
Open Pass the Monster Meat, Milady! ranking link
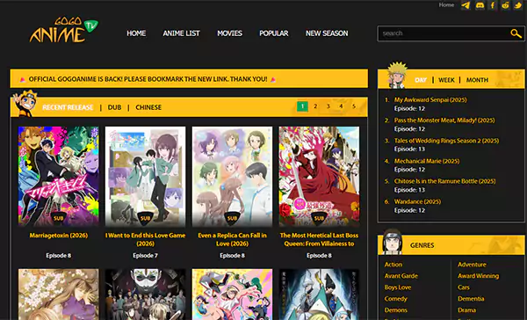click(x=444, y=120)
